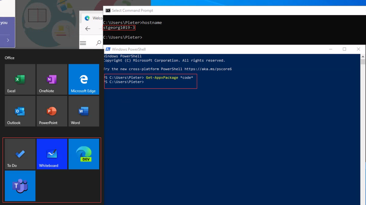Click the Windows PowerShell title text
366x205 pixels.
click(129, 49)
